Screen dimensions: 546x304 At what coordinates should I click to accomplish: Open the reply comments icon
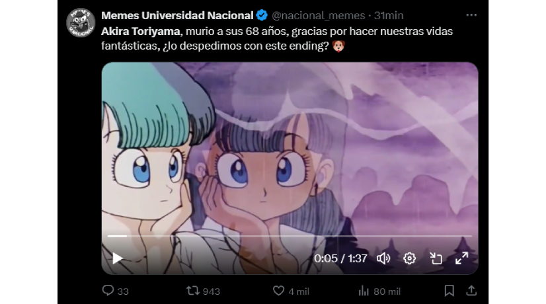pyautogui.click(x=108, y=290)
